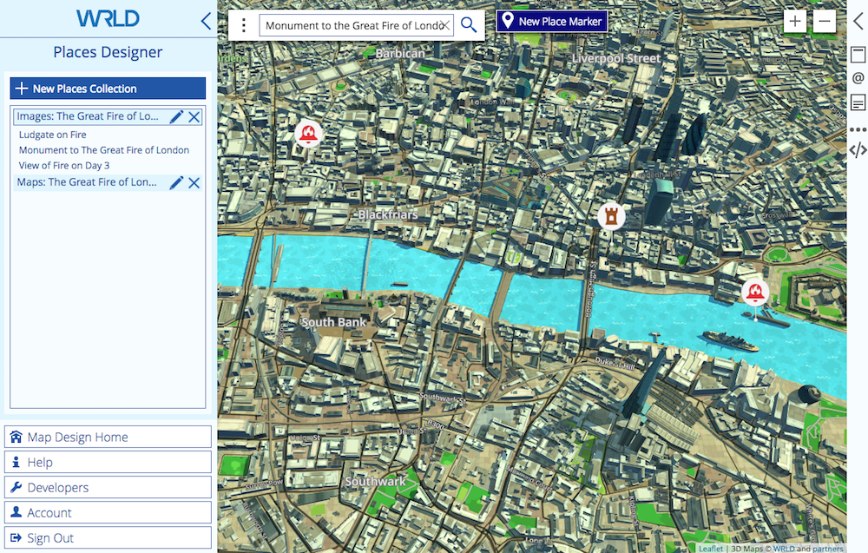The width and height of the screenshot is (868, 553).
Task: Open the three-dot menu beside search
Action: point(244,25)
